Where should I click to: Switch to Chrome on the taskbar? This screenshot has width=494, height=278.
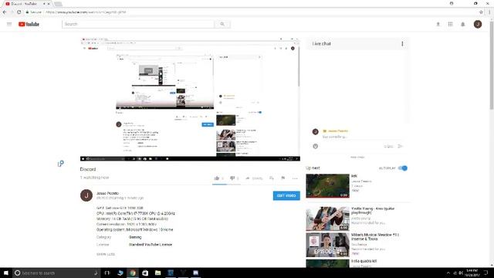133,273
